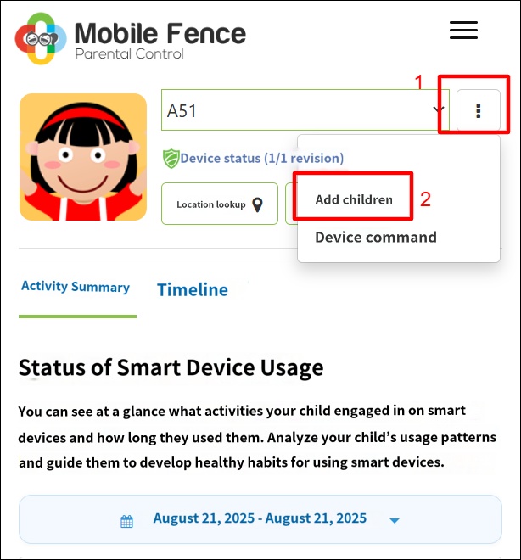Click the Mobile Fence title text
Screen dimensions: 521x560
click(160, 34)
